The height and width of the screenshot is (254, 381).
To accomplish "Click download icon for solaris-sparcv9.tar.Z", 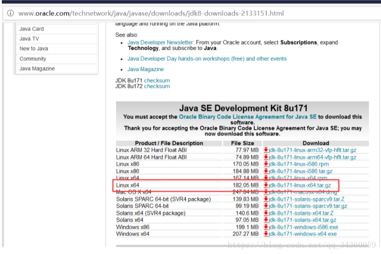I will [x=266, y=199].
